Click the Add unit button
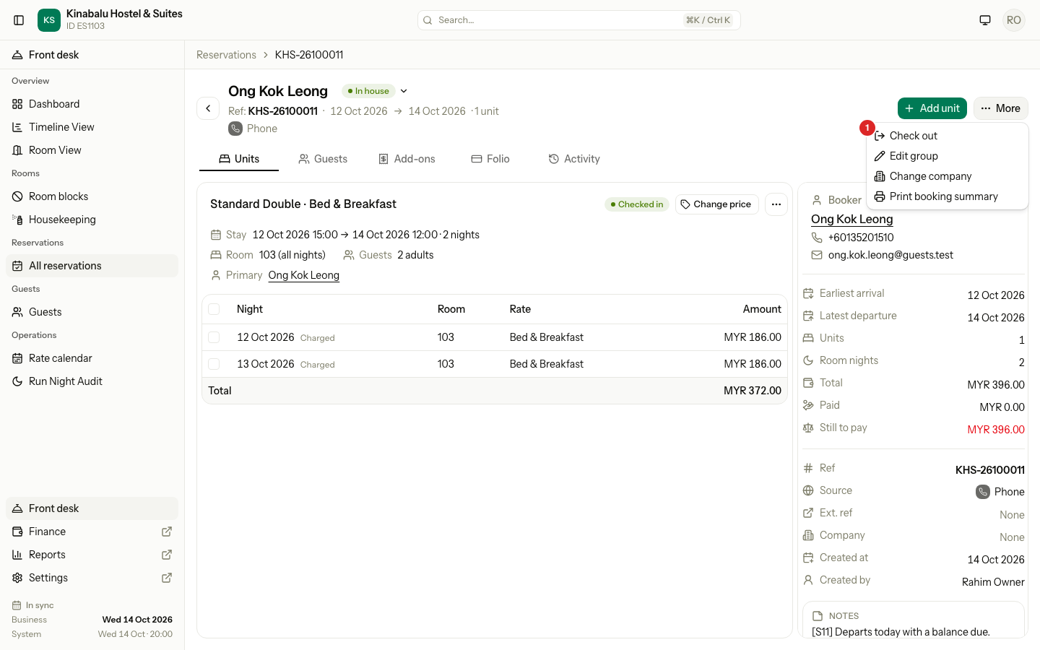 pos(932,108)
